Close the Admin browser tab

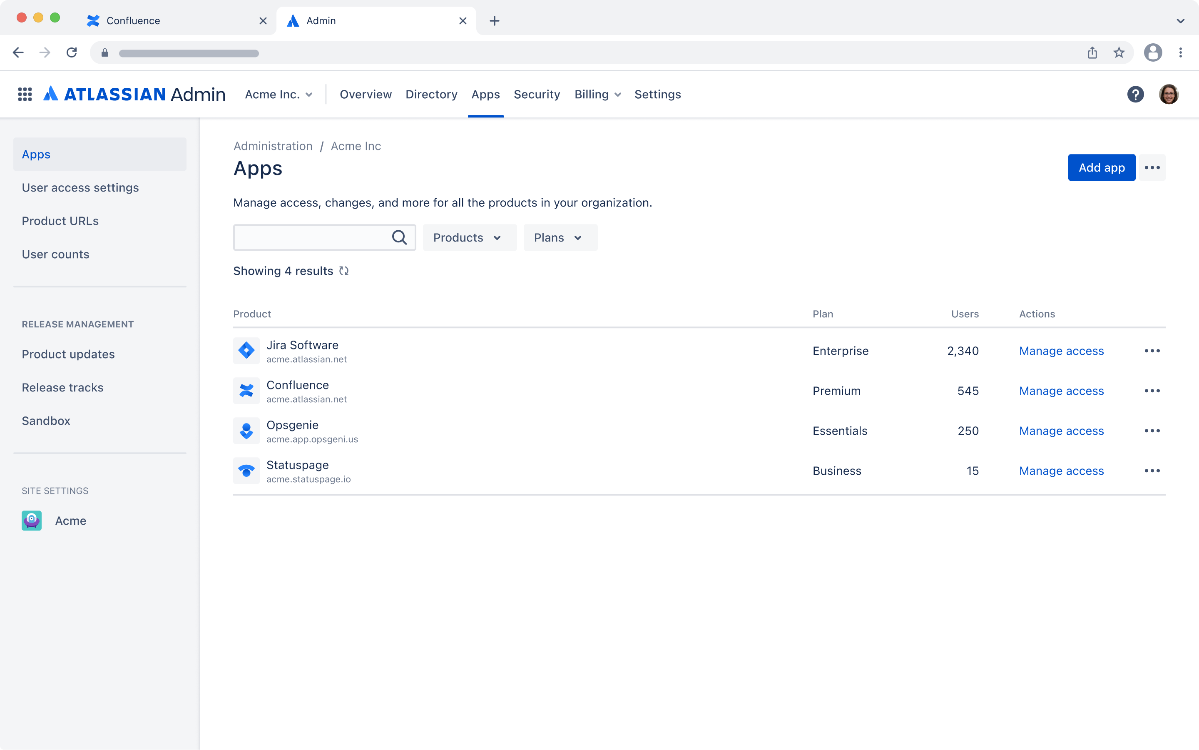pos(463,21)
